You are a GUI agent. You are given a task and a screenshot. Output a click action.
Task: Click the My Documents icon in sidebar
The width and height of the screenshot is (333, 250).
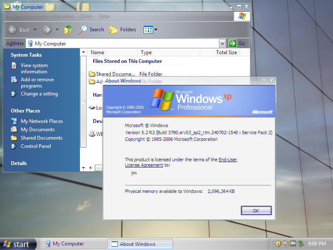click(x=14, y=130)
